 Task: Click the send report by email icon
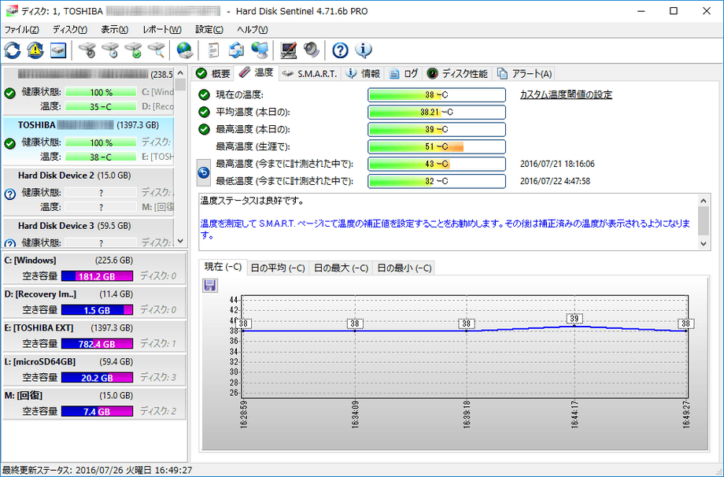236,50
